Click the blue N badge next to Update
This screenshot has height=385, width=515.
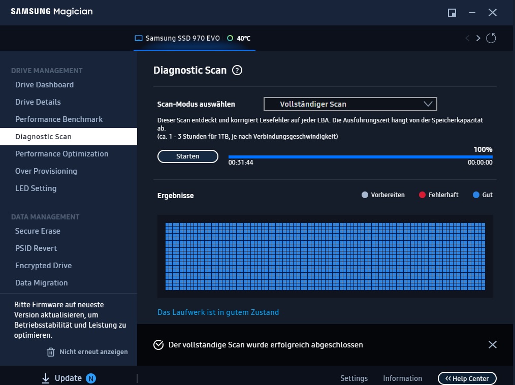click(91, 378)
